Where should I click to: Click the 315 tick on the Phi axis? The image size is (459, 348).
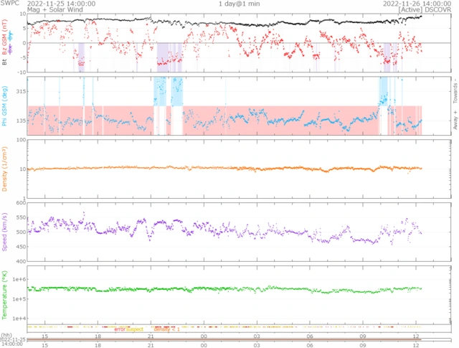tap(21, 91)
